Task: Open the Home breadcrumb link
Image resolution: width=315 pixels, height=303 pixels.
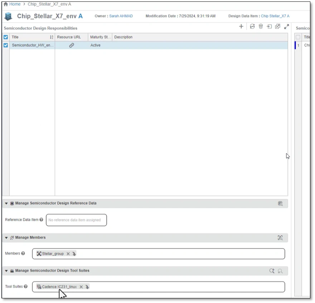Action: coord(15,4)
